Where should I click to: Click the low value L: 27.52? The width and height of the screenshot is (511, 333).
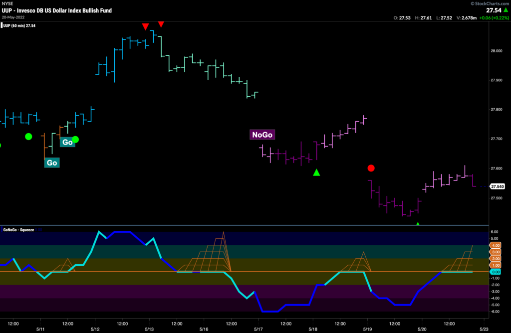coord(444,18)
